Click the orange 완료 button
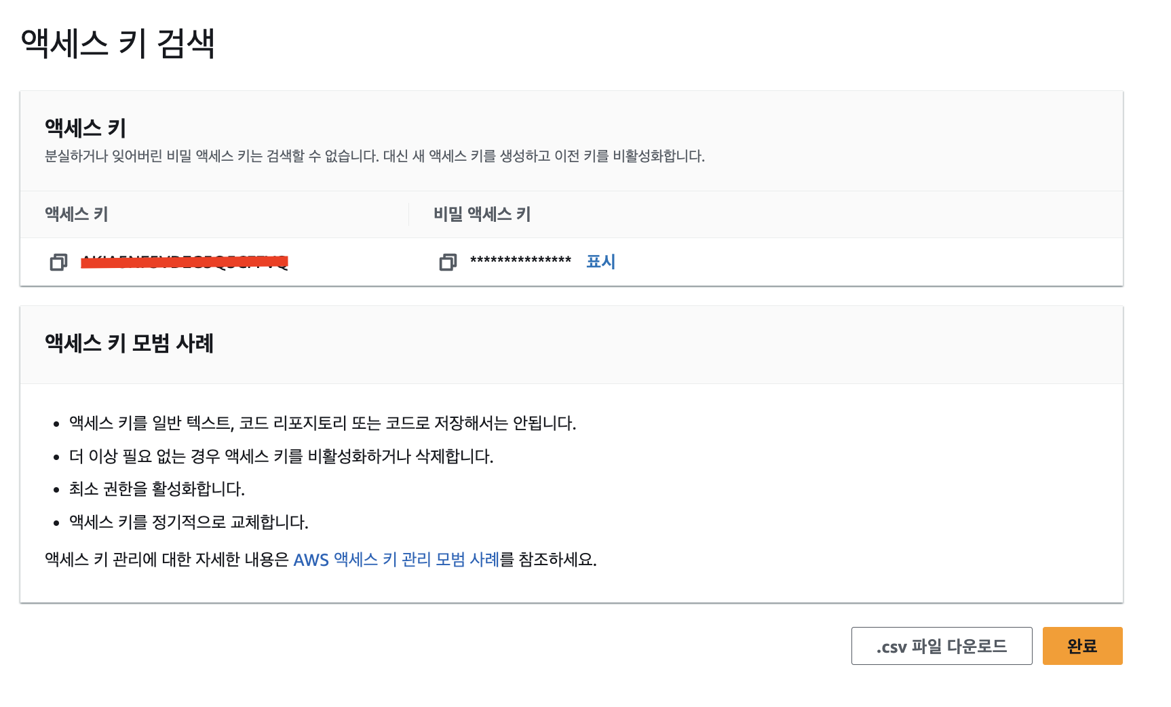Screen dimensions: 1171x707 [1082, 646]
